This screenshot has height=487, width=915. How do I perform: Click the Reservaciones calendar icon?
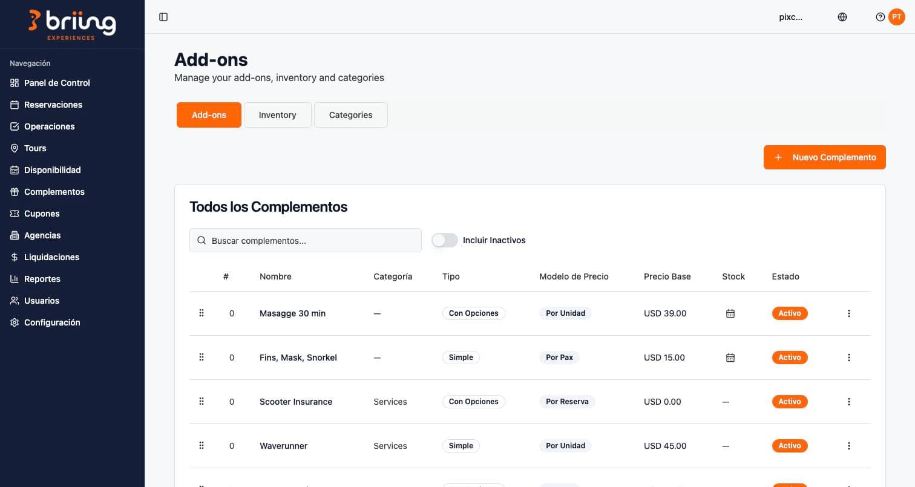tap(15, 105)
